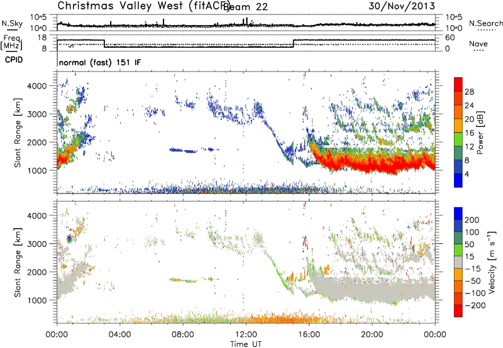Click the '4000' tick on power panel
The height and width of the screenshot is (348, 503).
(36, 86)
